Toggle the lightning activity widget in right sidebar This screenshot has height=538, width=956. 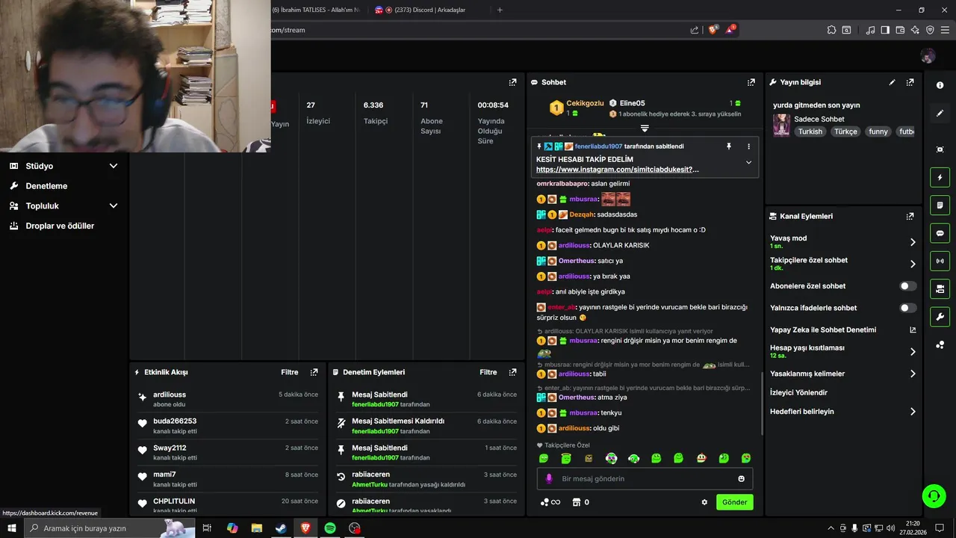point(940,178)
